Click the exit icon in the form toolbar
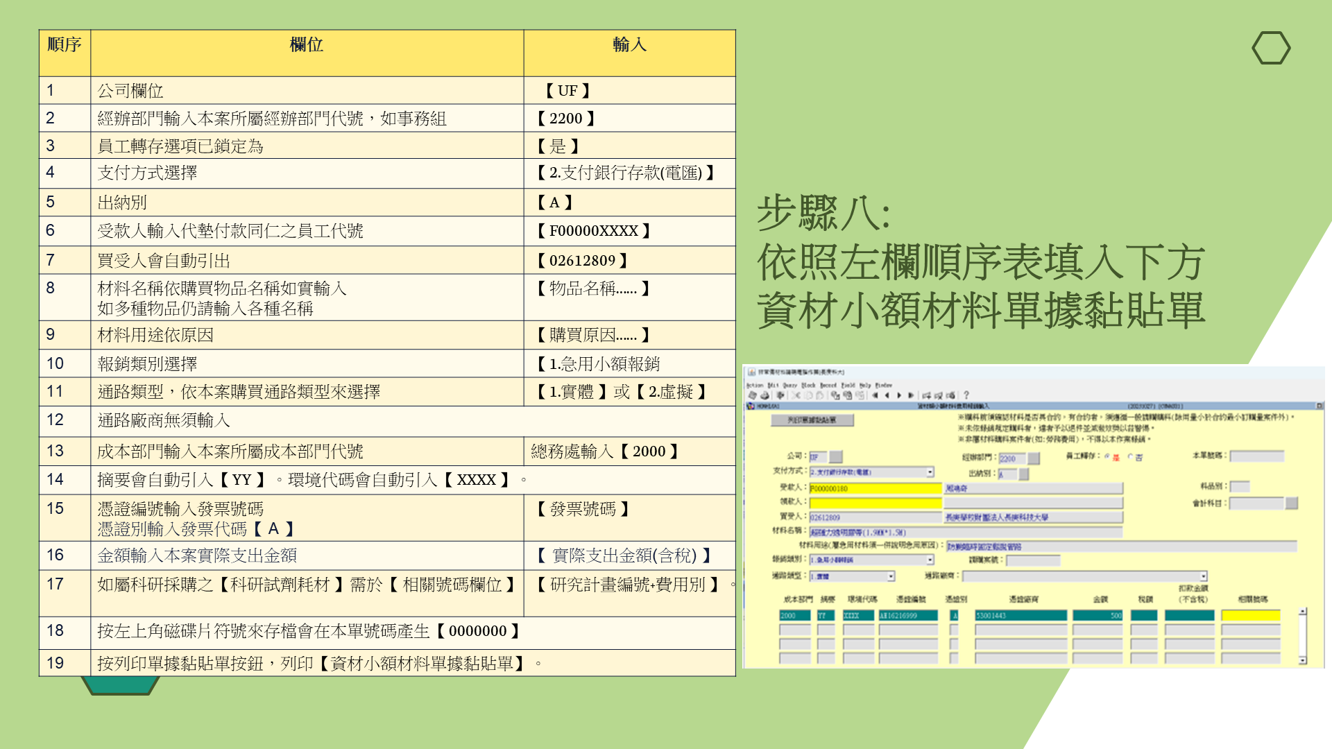1332x749 pixels. (x=780, y=395)
